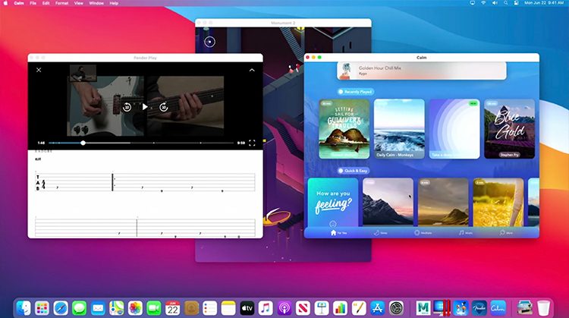Screen dimensions: 569x318
Task: Select the small instructor camera thumbnail in Fender Play
Action: (x=83, y=73)
